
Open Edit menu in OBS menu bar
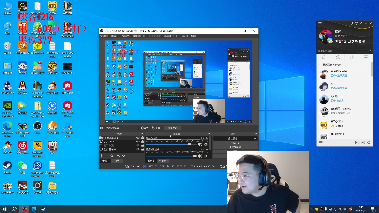[115, 36]
